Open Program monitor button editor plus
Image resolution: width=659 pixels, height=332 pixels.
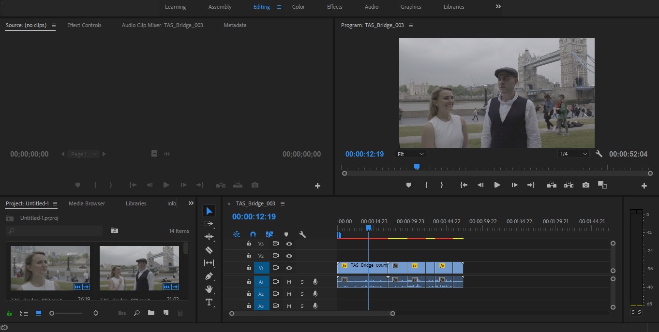point(644,186)
